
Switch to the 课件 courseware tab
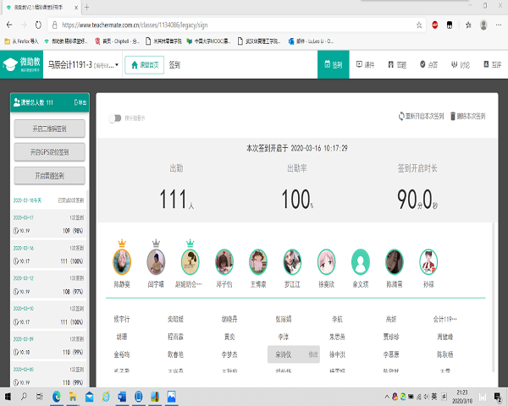(x=365, y=64)
